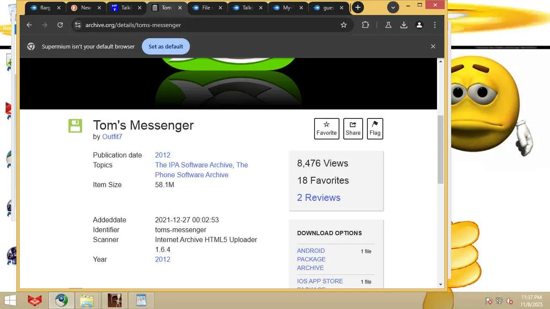Expand the tab search dropdown
This screenshot has width=550, height=309.
[393, 7]
